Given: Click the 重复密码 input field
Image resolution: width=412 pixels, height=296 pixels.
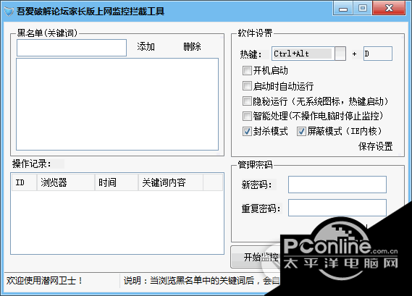Looking at the screenshot, I should tap(337, 208).
